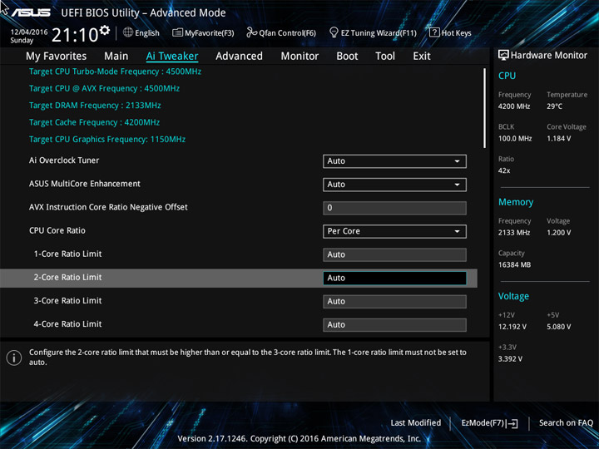Click the Qfan Control fan icon
This screenshot has width=599, height=449.
251,32
